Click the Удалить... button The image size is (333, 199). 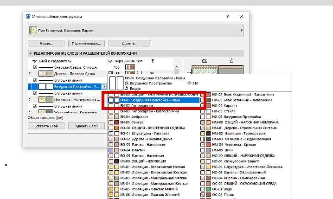(x=129, y=43)
